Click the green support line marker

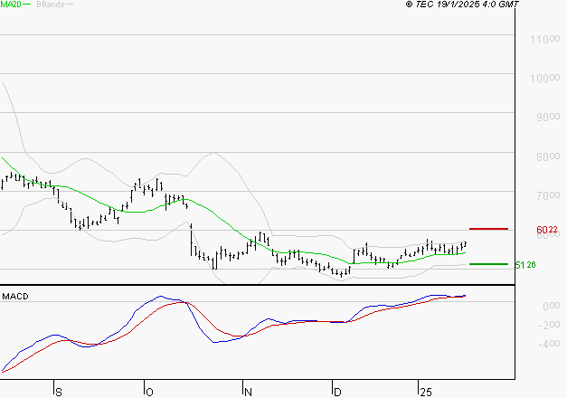(x=488, y=264)
